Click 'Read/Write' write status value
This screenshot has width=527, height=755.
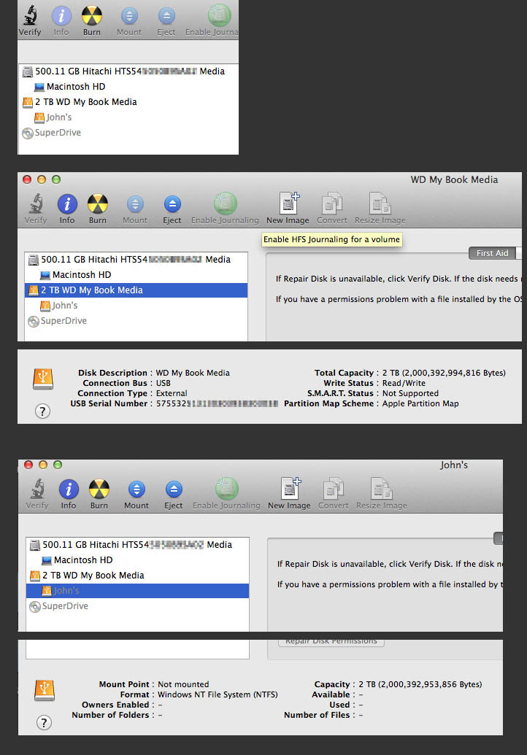pyautogui.click(x=404, y=383)
